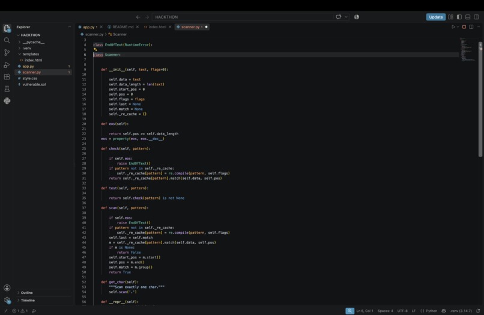484x315 pixels.
Task: Close the README.md tab
Action: [138, 27]
